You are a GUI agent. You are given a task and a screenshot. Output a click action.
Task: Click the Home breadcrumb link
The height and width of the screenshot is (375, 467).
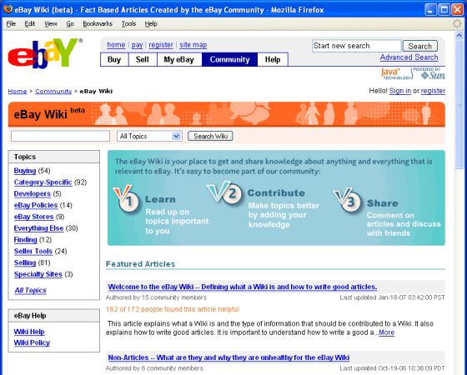click(18, 92)
